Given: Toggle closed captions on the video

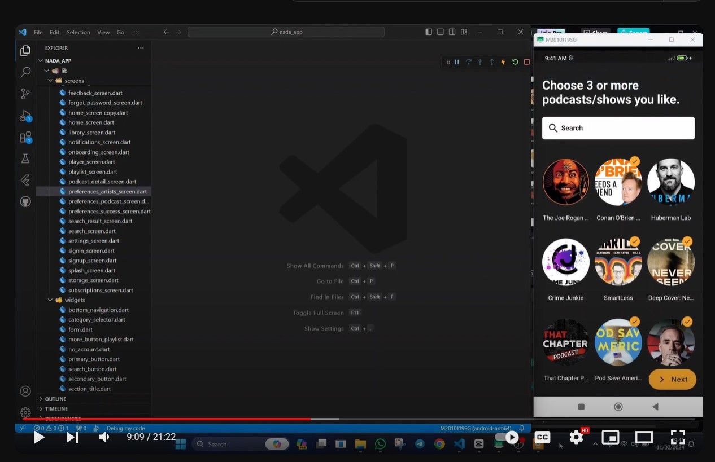Looking at the screenshot, I should coord(542,437).
